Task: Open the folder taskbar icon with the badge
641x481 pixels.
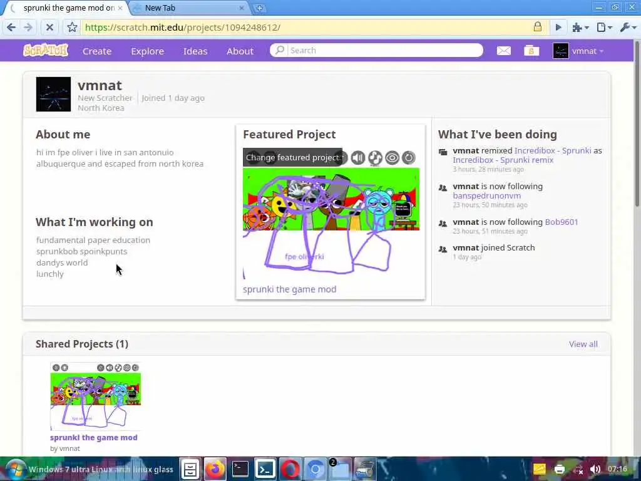Action: coord(340,469)
